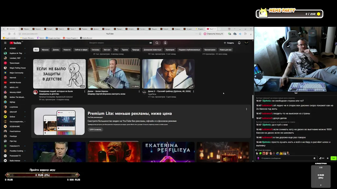This screenshot has width=337, height=189.
Task: Focus the chat message input field
Action: 286,158
